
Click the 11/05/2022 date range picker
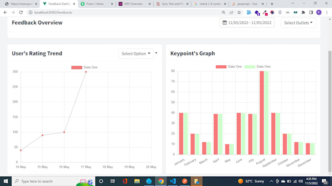pyautogui.click(x=247, y=23)
